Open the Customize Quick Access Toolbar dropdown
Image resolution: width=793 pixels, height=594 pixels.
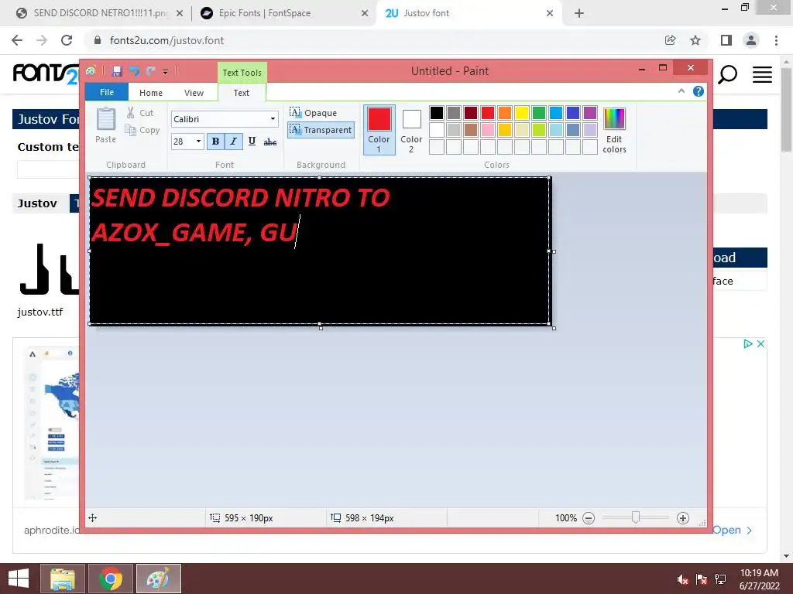click(x=166, y=72)
